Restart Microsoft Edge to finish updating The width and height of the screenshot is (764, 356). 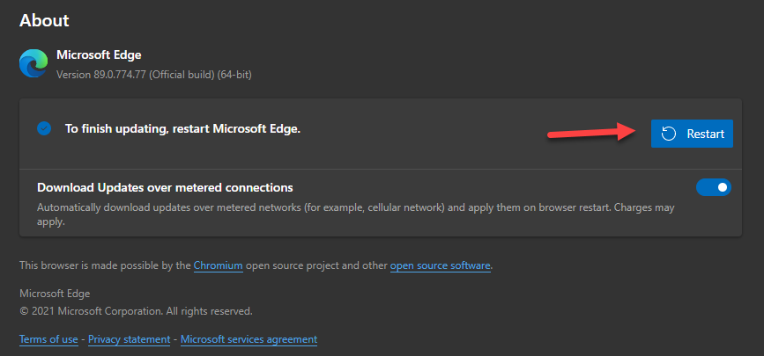[692, 134]
